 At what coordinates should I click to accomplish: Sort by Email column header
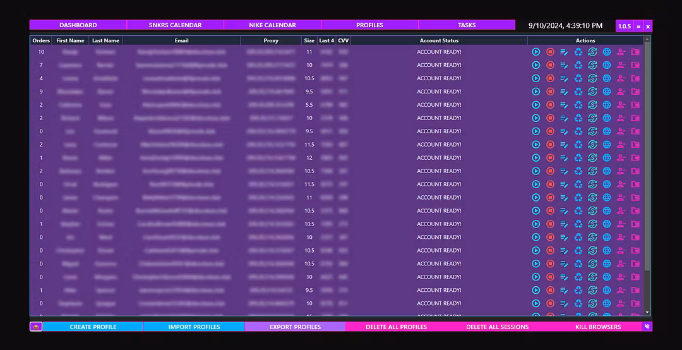coord(181,40)
